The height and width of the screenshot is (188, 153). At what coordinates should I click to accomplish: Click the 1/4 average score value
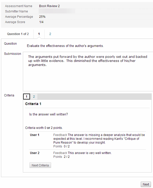coord(41,22)
